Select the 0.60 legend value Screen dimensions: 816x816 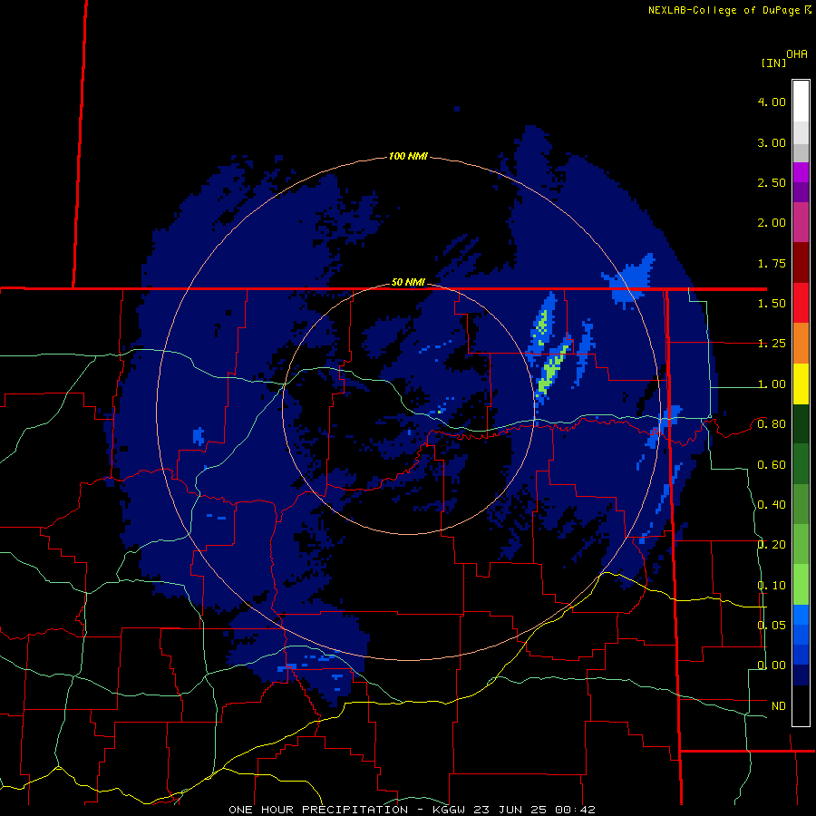772,465
